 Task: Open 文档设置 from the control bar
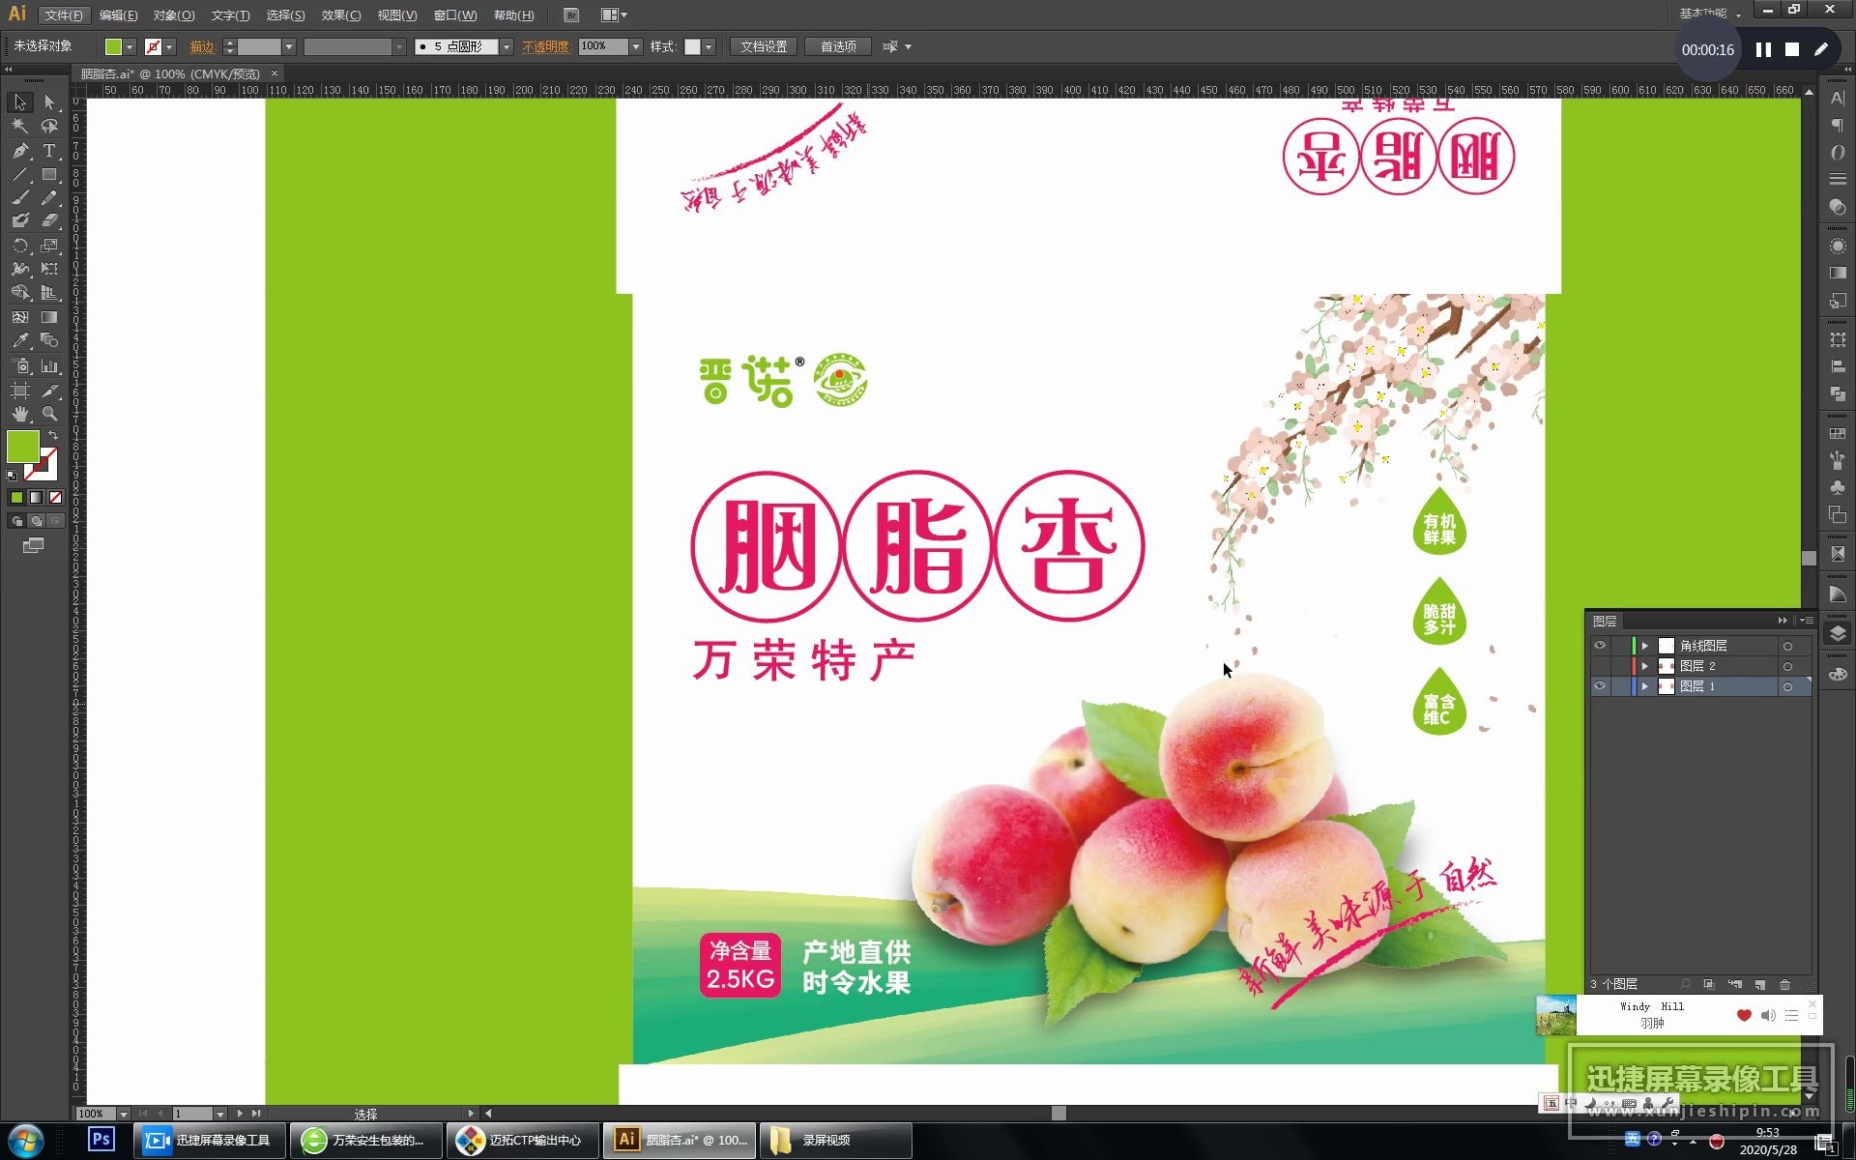[765, 45]
